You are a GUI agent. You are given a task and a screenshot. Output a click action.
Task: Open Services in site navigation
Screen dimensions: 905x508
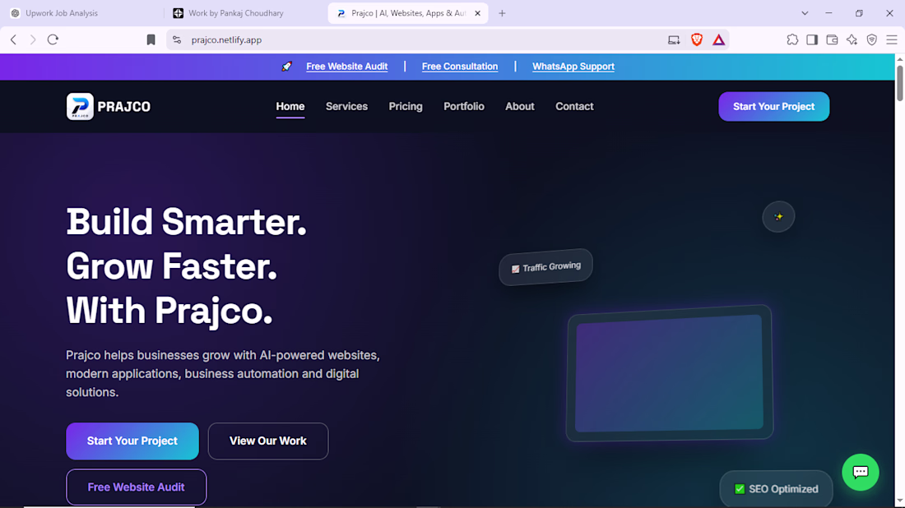click(x=346, y=107)
